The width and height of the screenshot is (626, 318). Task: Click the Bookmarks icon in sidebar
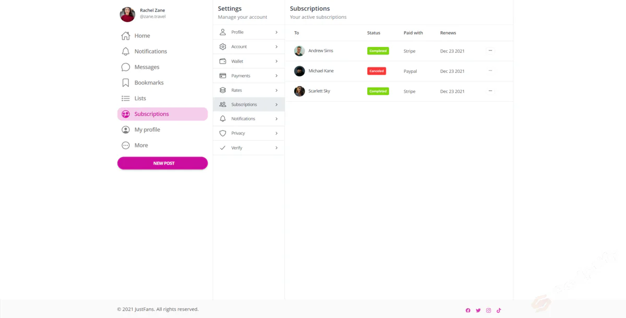126,83
